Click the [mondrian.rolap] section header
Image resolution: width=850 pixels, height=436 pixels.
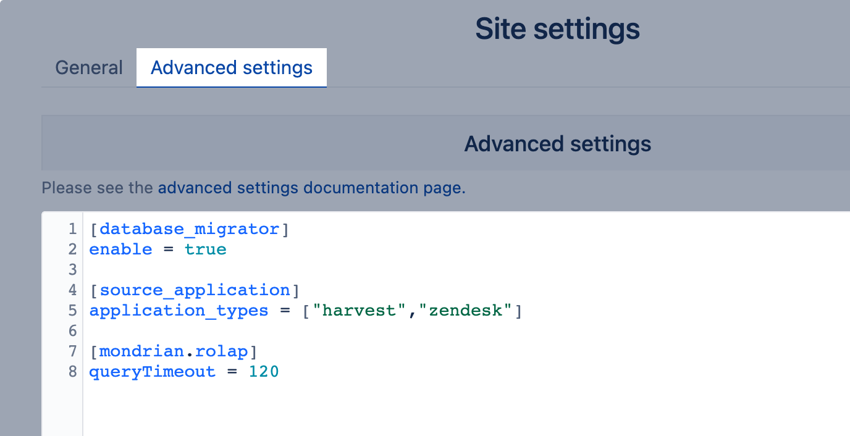pos(172,351)
